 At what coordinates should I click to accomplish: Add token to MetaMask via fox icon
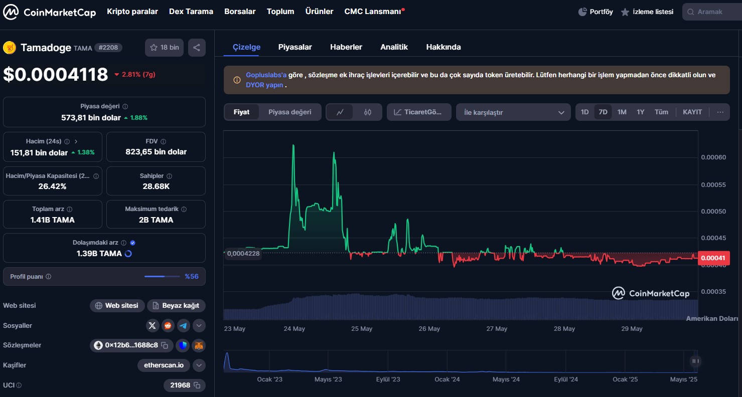pyautogui.click(x=199, y=345)
